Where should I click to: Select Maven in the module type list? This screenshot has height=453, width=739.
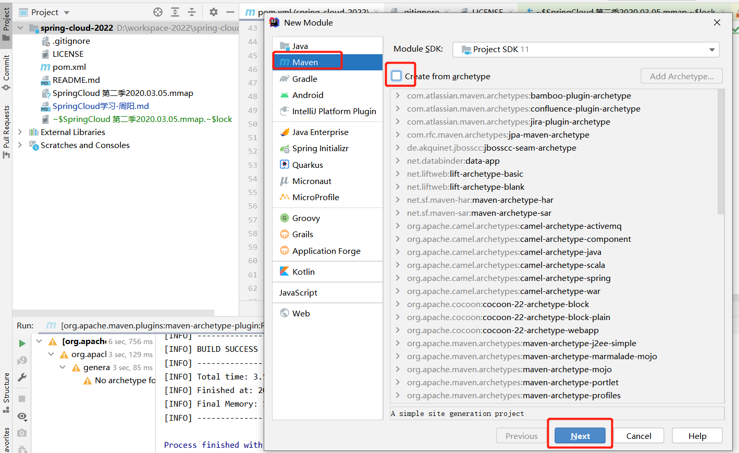pyautogui.click(x=328, y=62)
